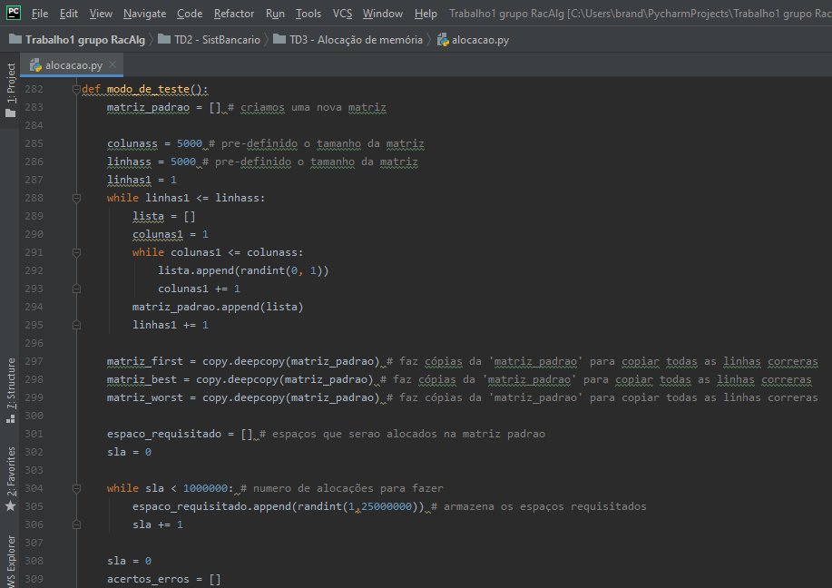Click matriz_padrao.append(lista) statement
This screenshot has width=832, height=588.
(x=218, y=307)
